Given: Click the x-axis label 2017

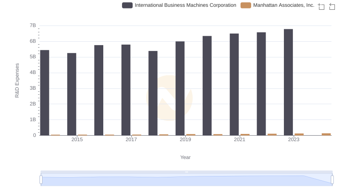Looking at the screenshot, I should click(x=131, y=139).
